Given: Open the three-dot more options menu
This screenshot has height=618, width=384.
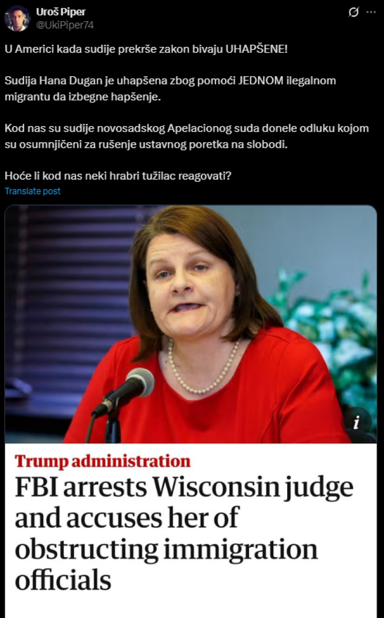Looking at the screenshot, I should (371, 12).
